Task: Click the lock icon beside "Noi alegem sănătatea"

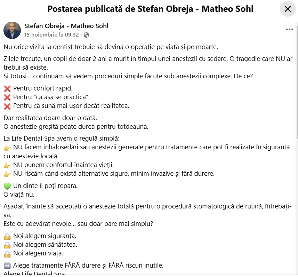Action: (7, 245)
